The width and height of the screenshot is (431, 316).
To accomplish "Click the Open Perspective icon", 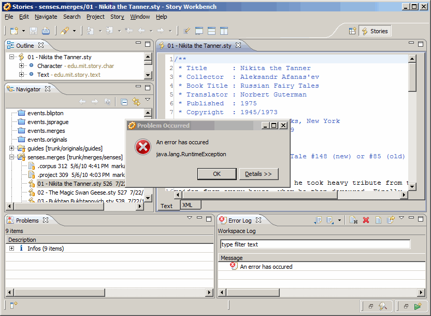I will 352,31.
